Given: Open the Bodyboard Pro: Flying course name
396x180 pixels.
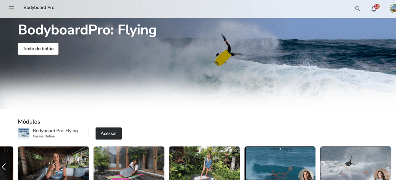Looking at the screenshot, I should [55, 130].
